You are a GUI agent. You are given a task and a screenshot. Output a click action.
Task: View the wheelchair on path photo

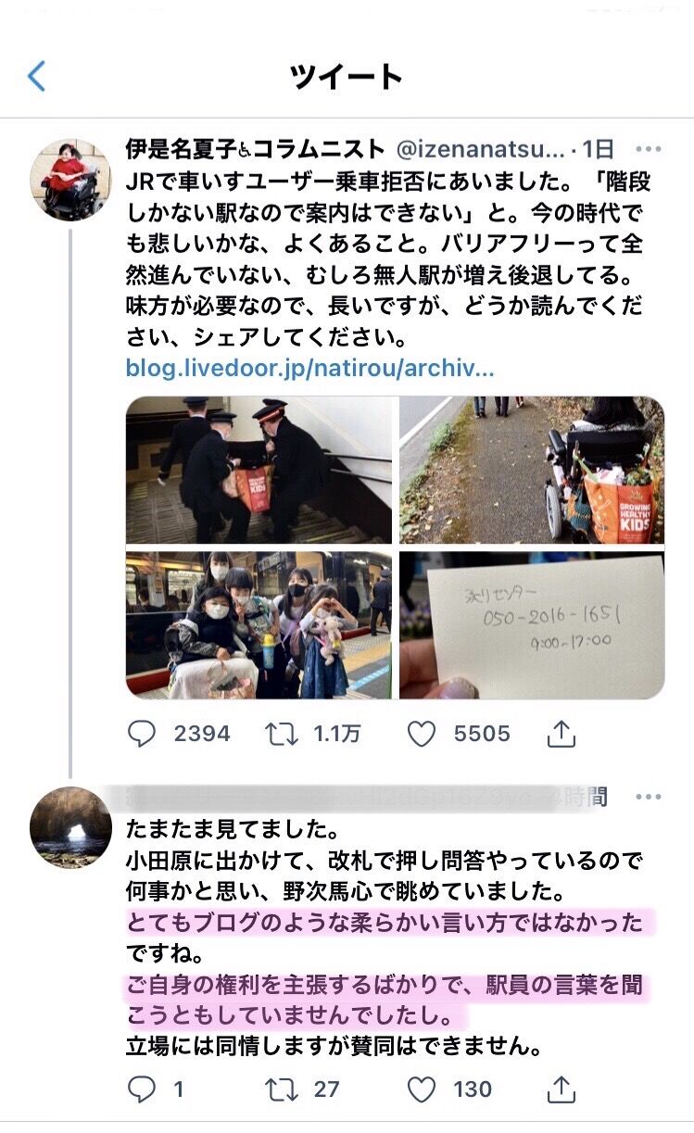click(532, 470)
